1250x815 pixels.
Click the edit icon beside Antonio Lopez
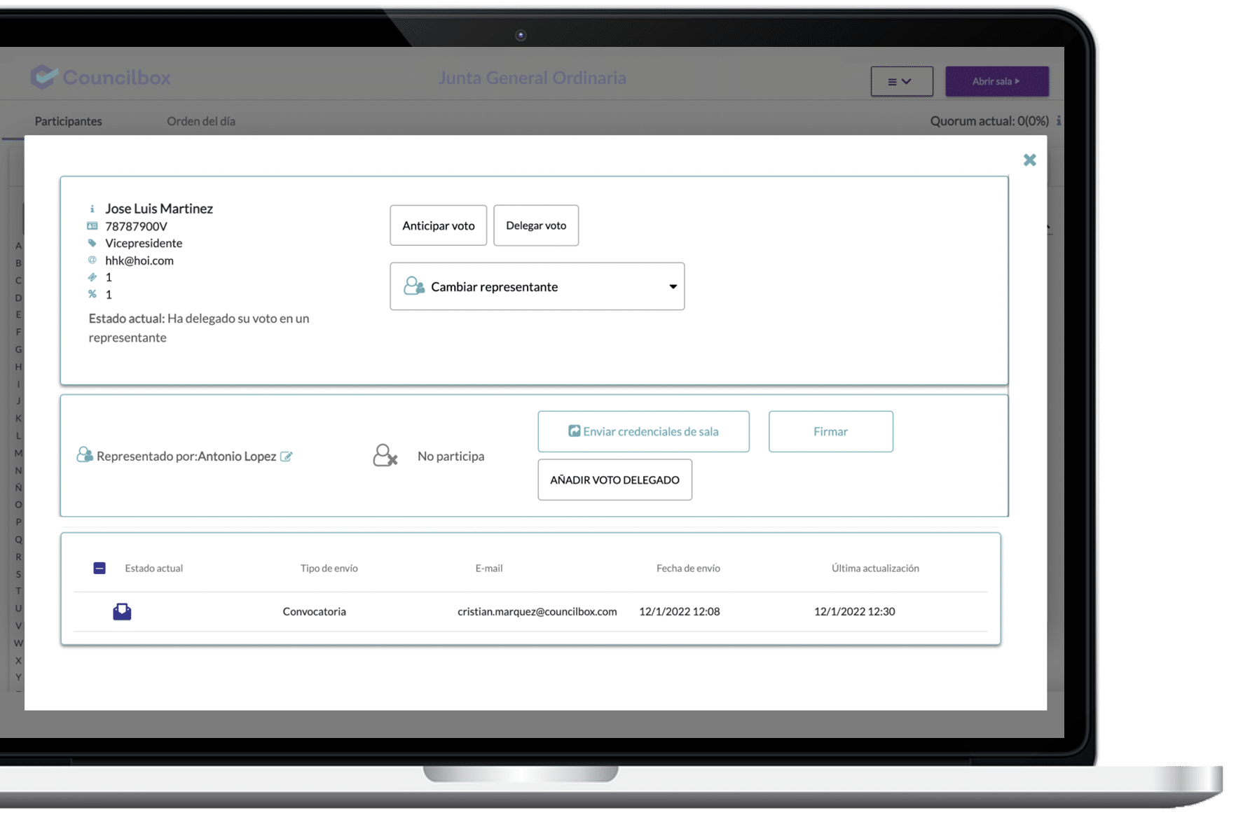(x=286, y=457)
